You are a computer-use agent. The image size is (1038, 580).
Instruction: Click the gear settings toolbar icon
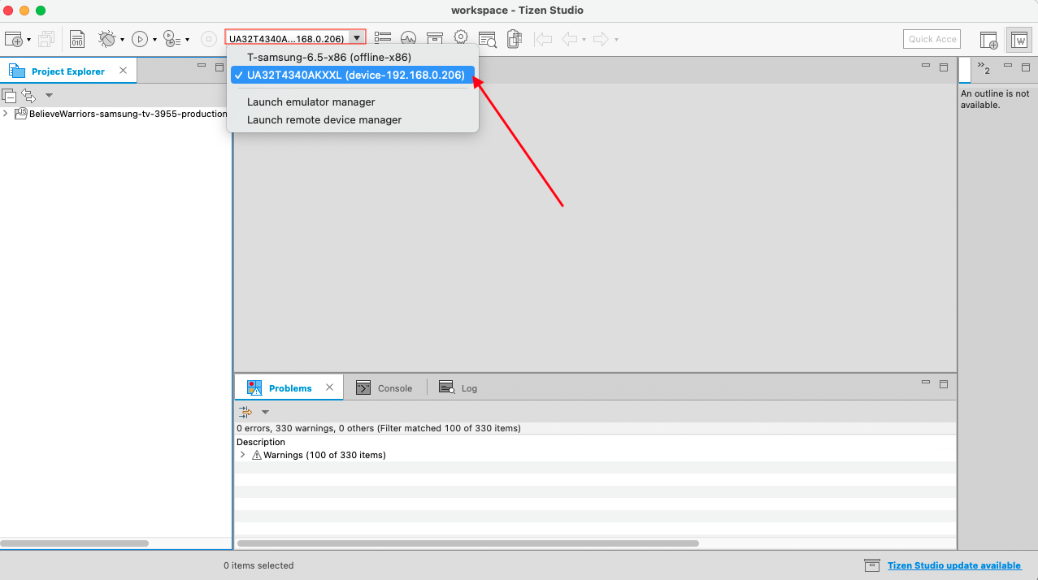pyautogui.click(x=461, y=38)
